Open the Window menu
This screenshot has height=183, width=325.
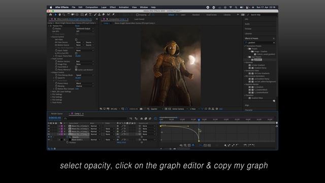coord(144,7)
